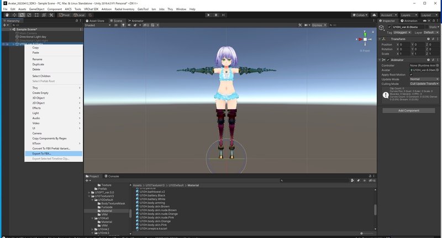The height and width of the screenshot is (238, 442).
Task: Open Transform component preset icon
Action: 433,39
